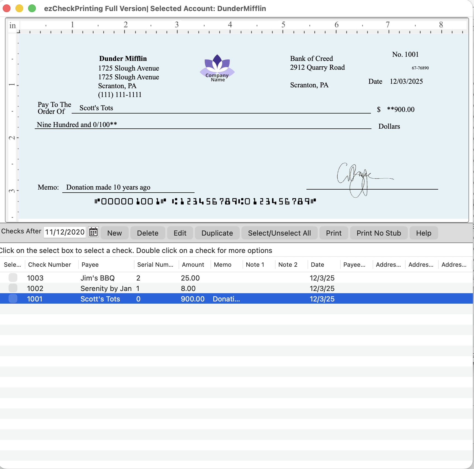Click the date cell for check 1001
The image size is (474, 469).
pyautogui.click(x=322, y=299)
